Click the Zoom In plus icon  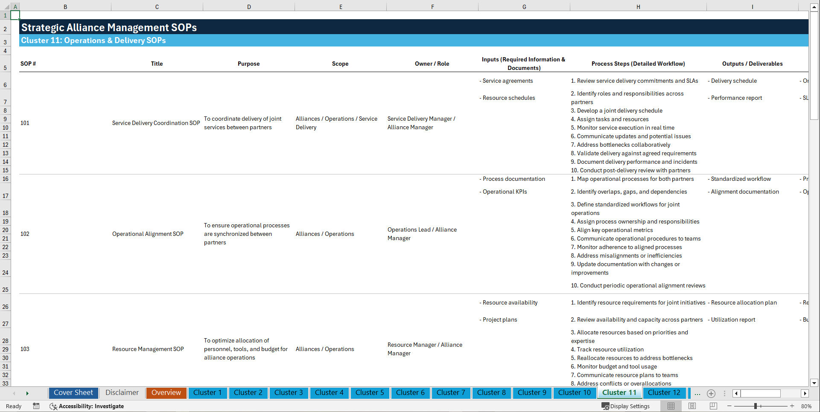click(x=792, y=406)
